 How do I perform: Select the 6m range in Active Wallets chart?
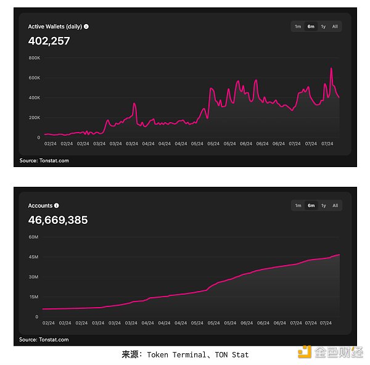311,27
